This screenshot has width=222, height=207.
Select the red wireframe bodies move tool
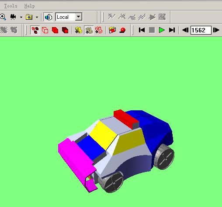tap(99, 30)
